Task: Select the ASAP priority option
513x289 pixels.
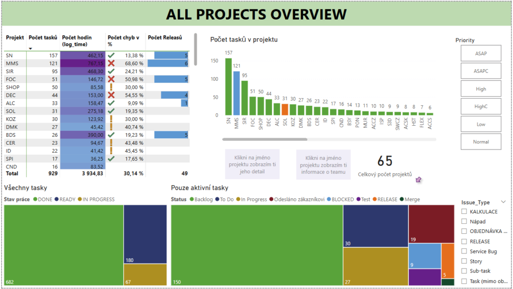Action: point(480,53)
